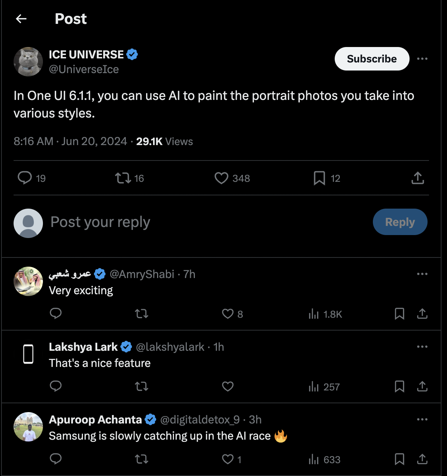Open ICE UNIVERSE cat profile picture
The image size is (447, 476).
28,62
